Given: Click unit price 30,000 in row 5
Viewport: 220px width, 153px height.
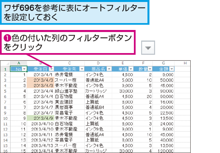Looking at the screenshot, I should [x=122, y=91].
